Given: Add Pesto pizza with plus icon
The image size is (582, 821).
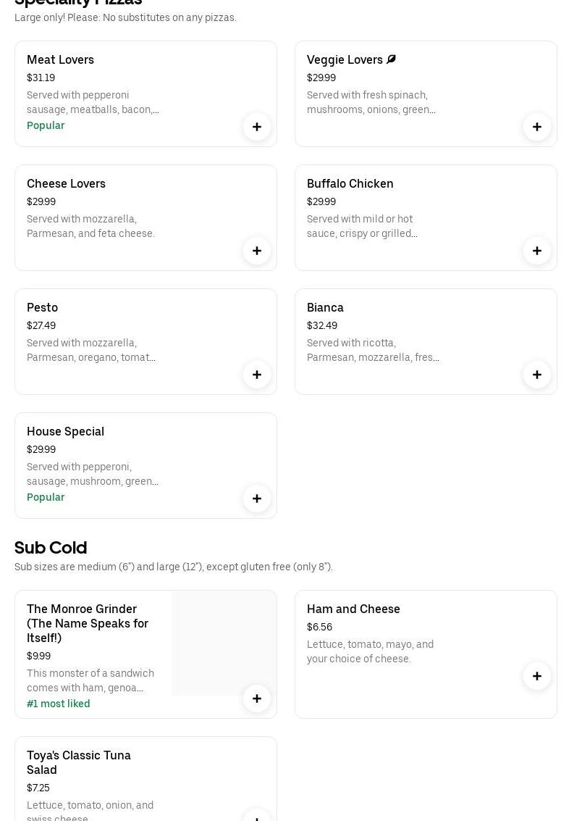Looking at the screenshot, I should [x=257, y=375].
